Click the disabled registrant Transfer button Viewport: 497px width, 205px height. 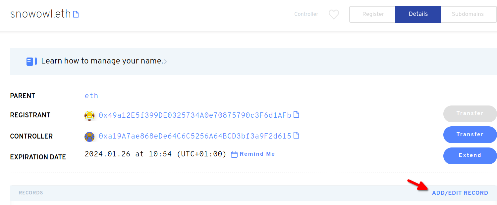(x=470, y=113)
